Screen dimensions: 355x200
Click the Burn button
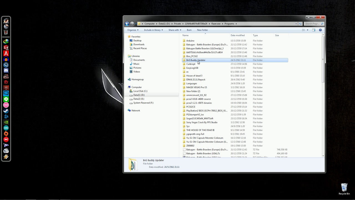click(x=189, y=30)
